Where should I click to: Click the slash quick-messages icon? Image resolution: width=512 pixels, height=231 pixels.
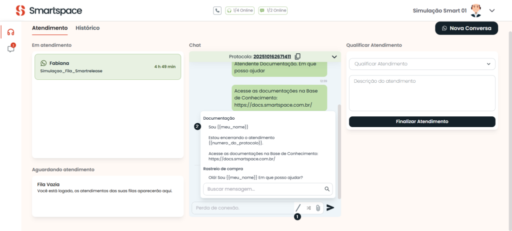tap(298, 208)
